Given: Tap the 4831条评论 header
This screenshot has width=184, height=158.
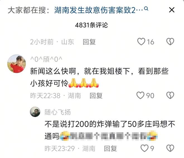Looking at the screenshot, I should tap(91, 25).
